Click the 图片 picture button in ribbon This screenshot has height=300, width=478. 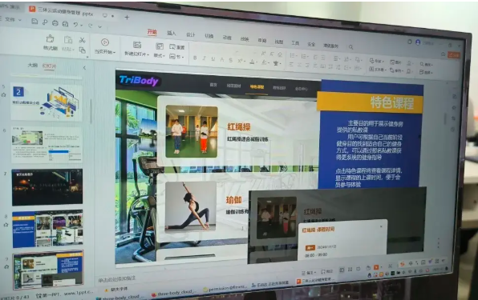[x=395, y=62]
